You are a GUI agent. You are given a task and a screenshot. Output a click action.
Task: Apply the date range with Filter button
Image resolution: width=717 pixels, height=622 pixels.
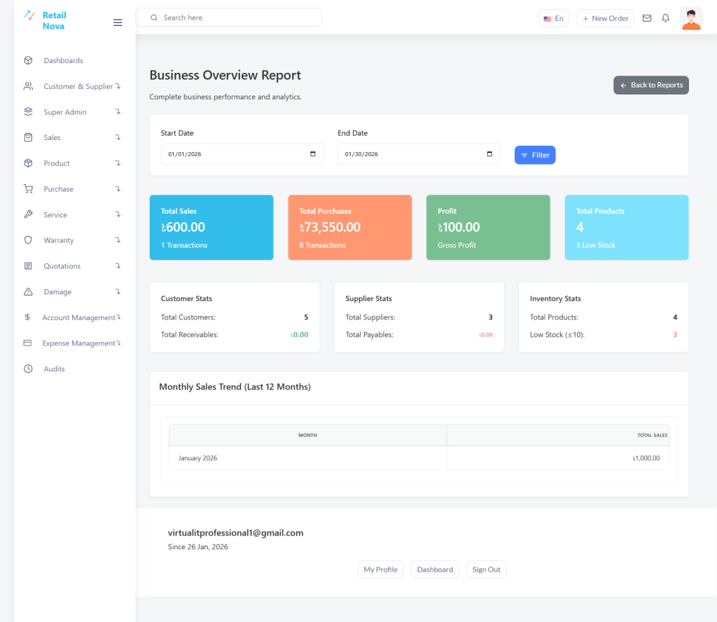click(x=534, y=155)
